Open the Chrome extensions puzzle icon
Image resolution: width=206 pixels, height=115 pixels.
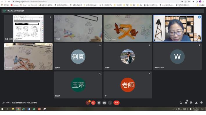[x=193, y=1]
